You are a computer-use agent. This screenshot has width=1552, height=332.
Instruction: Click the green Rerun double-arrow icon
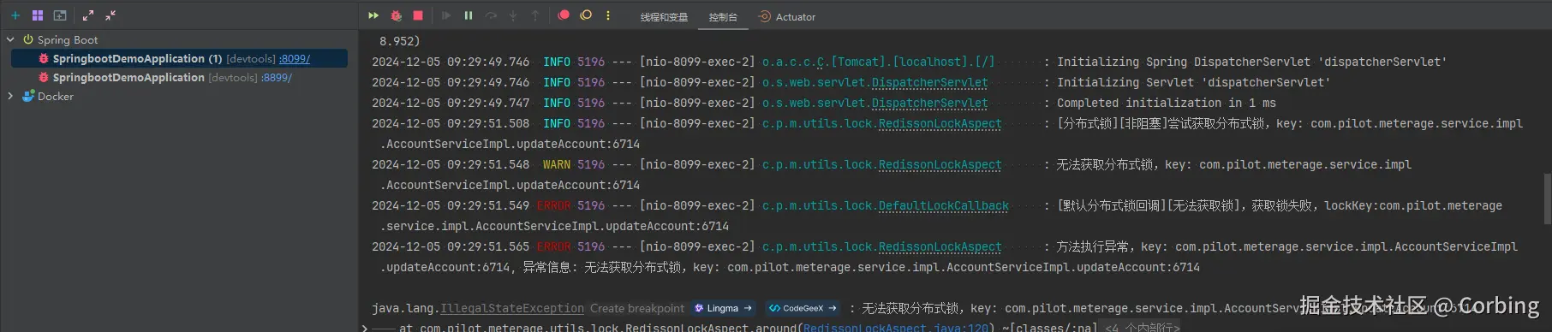373,15
